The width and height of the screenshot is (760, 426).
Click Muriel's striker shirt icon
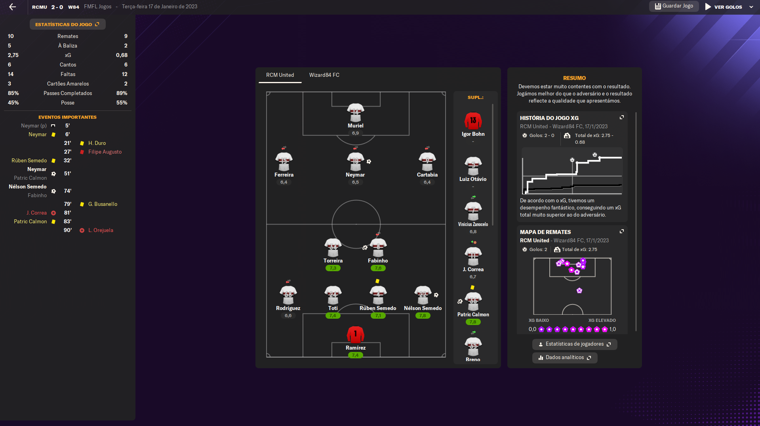point(355,112)
